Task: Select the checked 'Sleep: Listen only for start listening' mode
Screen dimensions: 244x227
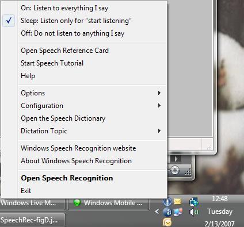Action: 84,21
